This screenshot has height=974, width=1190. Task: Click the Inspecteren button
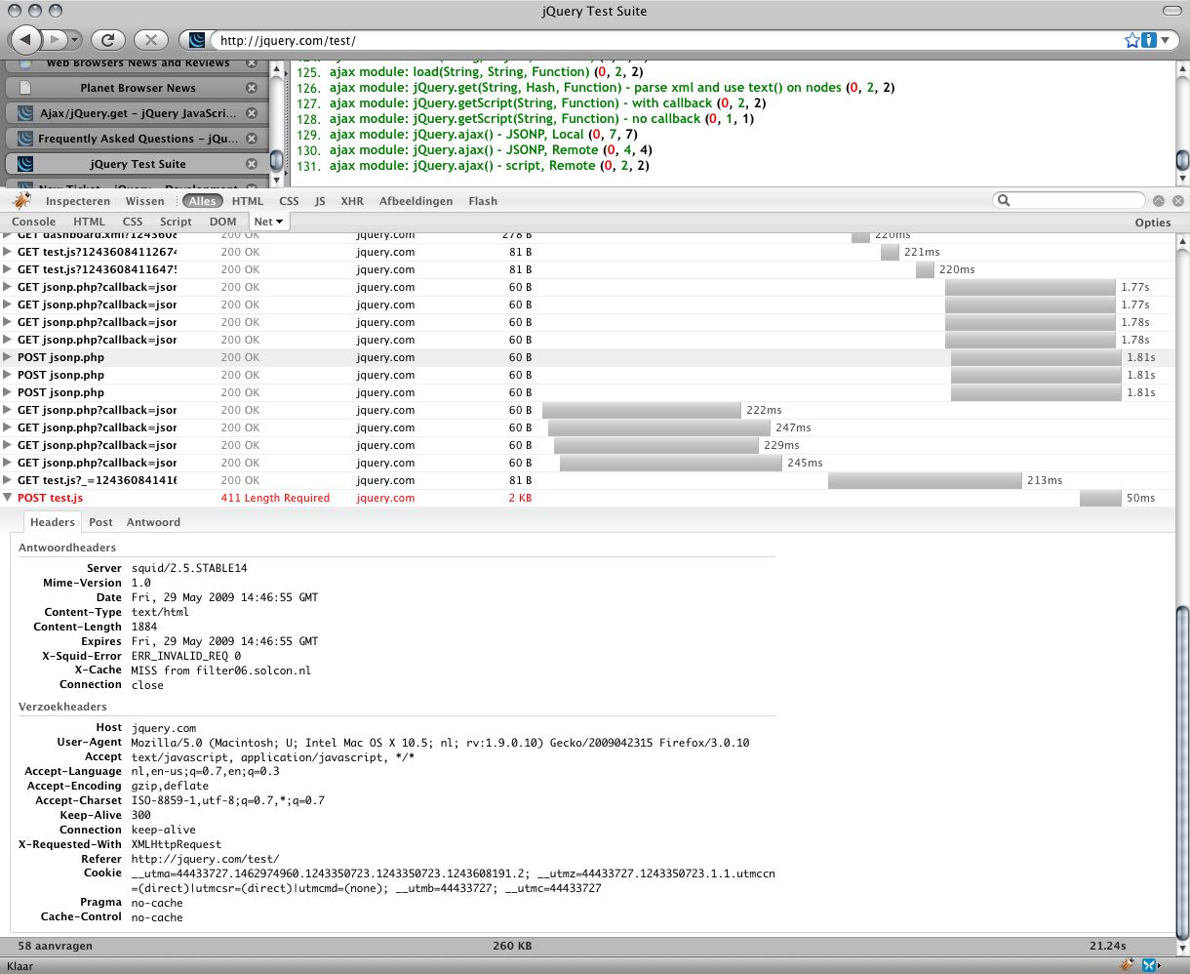78,201
